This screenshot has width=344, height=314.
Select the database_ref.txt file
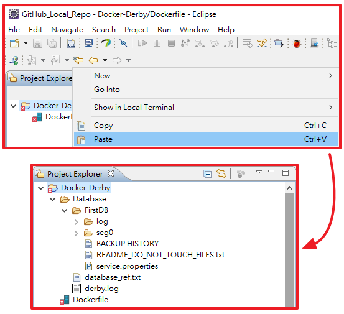(x=113, y=277)
